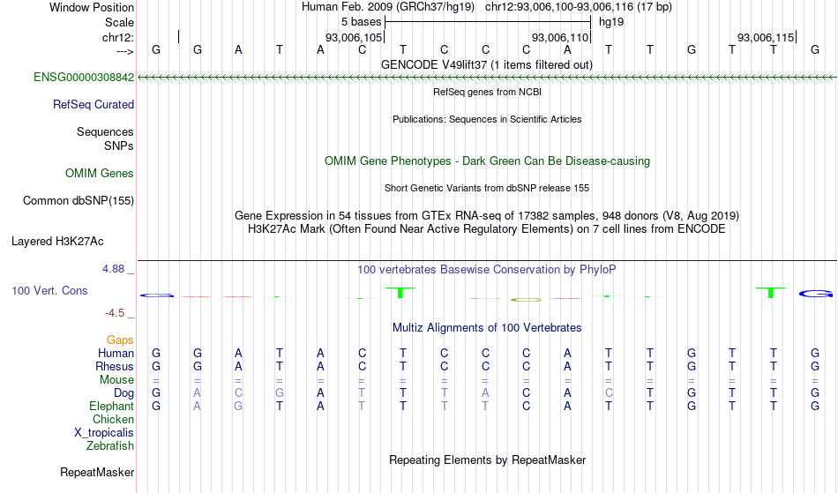Click the '5 bases' scale bar

[488, 22]
